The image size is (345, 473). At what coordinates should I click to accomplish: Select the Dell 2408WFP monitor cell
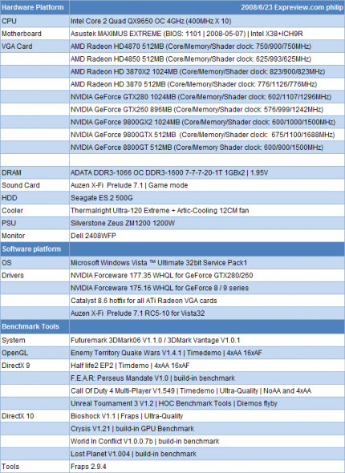point(207,236)
